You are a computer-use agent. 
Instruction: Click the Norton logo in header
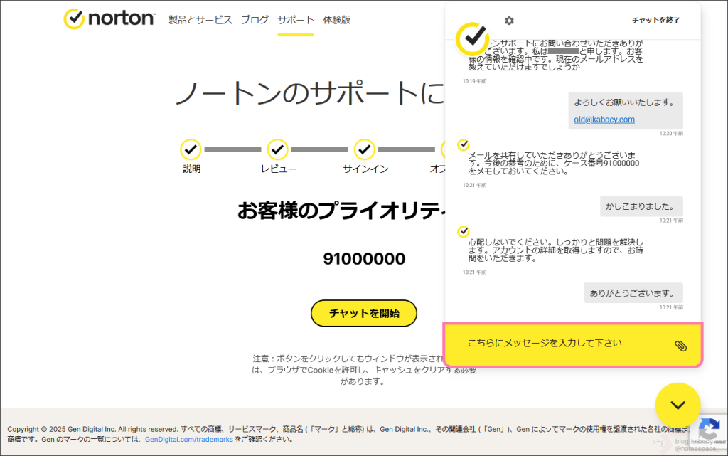coord(109,19)
